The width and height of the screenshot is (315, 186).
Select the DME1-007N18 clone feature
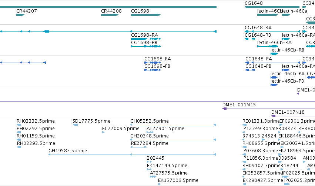(293, 116)
